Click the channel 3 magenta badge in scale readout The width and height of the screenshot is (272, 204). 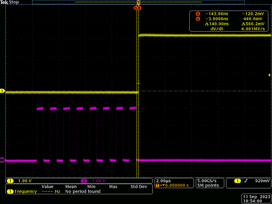84,181
